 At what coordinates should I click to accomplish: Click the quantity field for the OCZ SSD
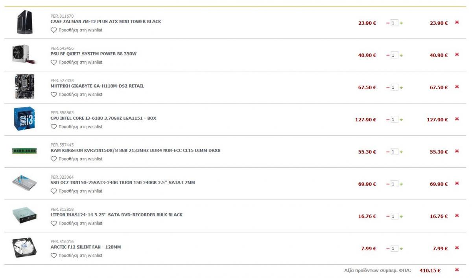point(394,184)
